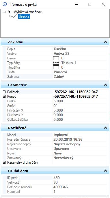Click the Počátek coordinate value -597262.146
Screen dimensions: 110x198
point(76,92)
